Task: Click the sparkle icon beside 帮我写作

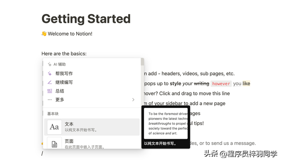Action: [x=50, y=73]
